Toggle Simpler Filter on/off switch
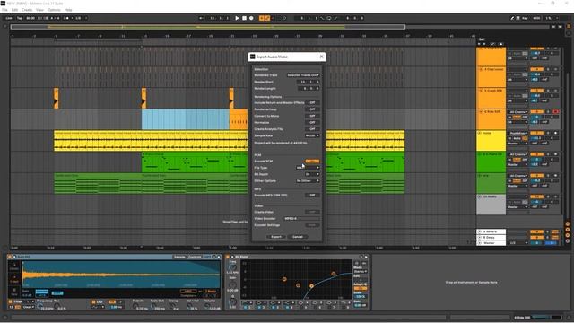The height and width of the screenshot is (323, 574). 10,301
